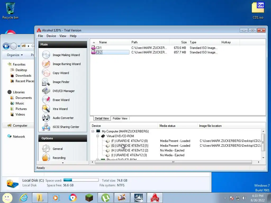Click the volume speaker tray icon
271x203 pixels.
pos(244,198)
